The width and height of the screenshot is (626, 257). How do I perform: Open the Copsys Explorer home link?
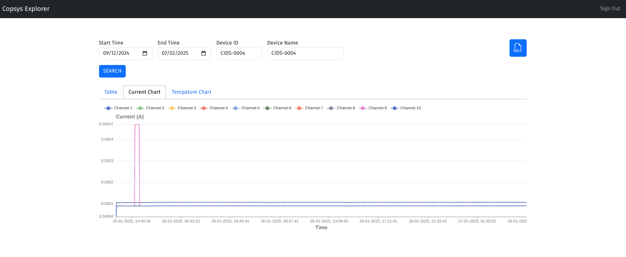tap(26, 9)
